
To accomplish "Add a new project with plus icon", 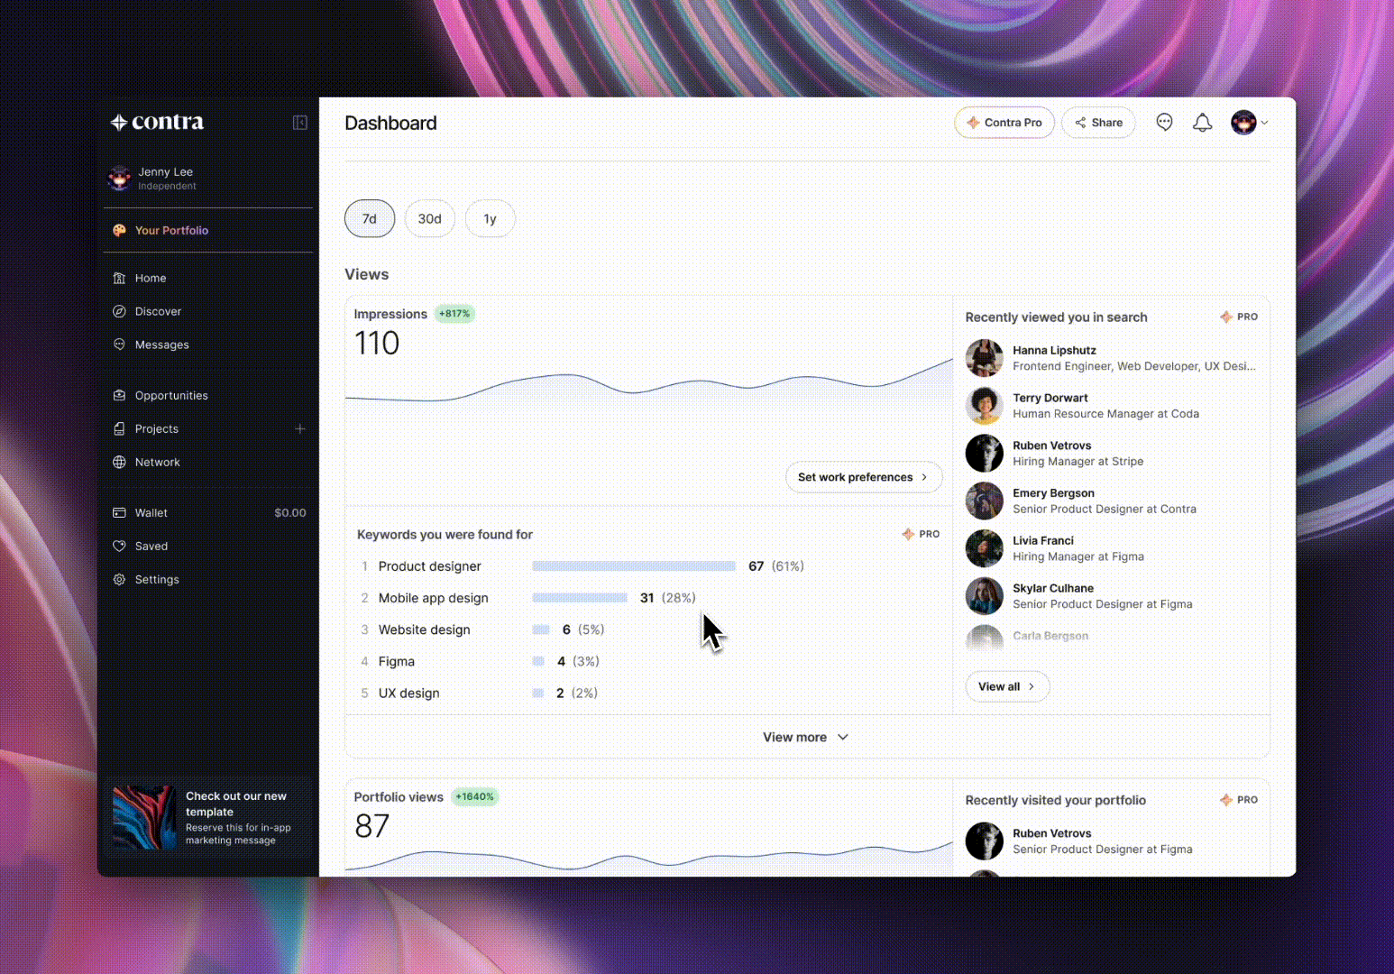I will (300, 429).
